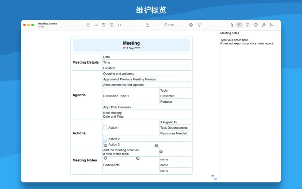Open the share export menu
Image resolution: width=302 pixels, height=189 pixels.
coord(147,25)
